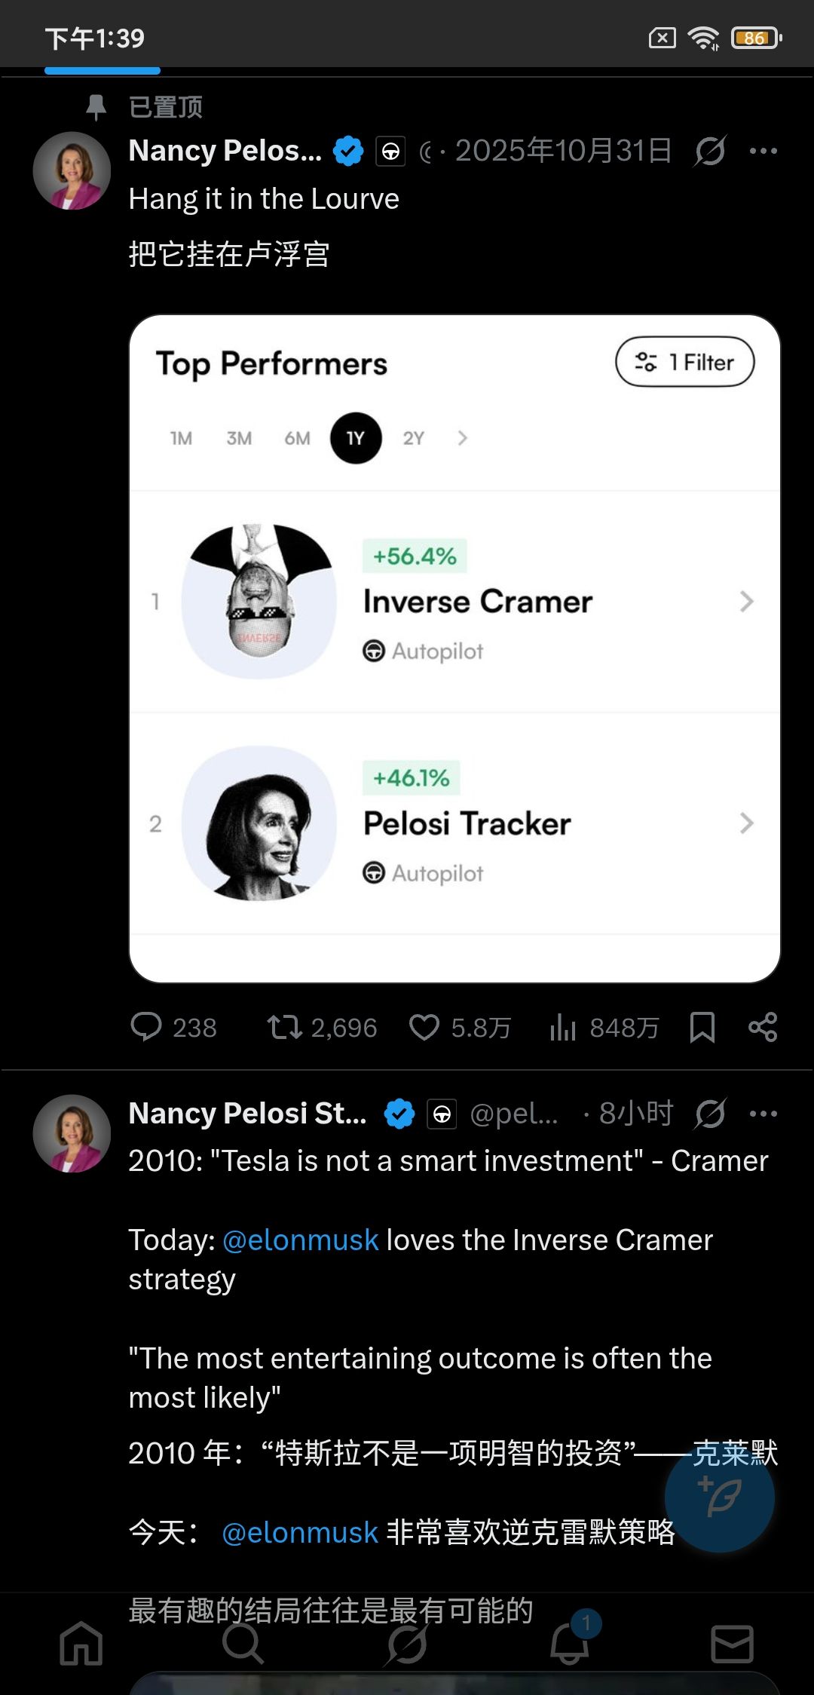Viewport: 814px width, 1695px height.
Task: Open the Grok icon on the pinned post
Action: [710, 151]
